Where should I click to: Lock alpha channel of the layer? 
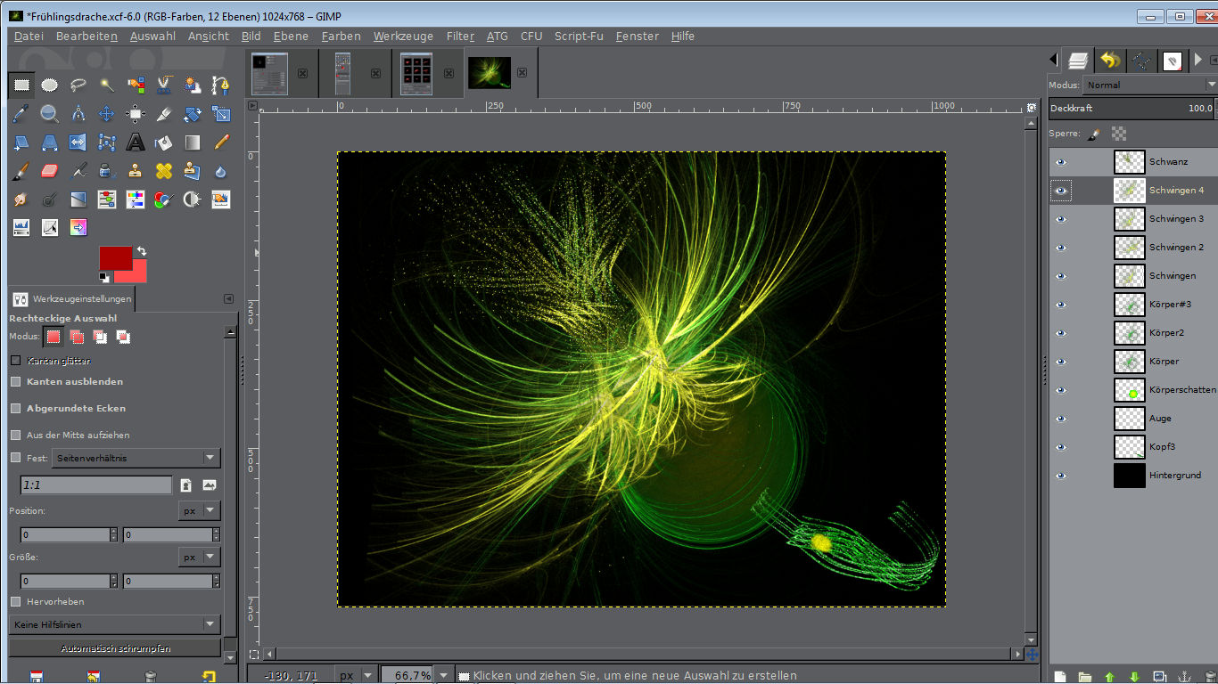pos(1119,134)
